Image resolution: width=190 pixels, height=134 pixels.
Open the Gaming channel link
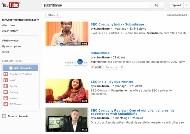click(14, 92)
